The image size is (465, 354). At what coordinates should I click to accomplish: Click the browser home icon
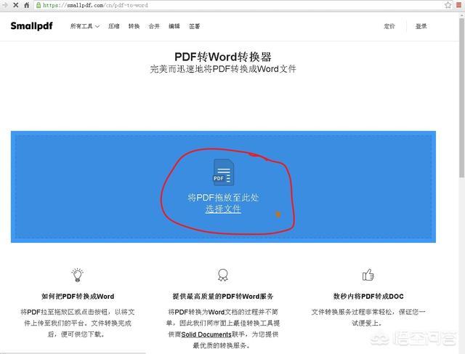point(27,5)
